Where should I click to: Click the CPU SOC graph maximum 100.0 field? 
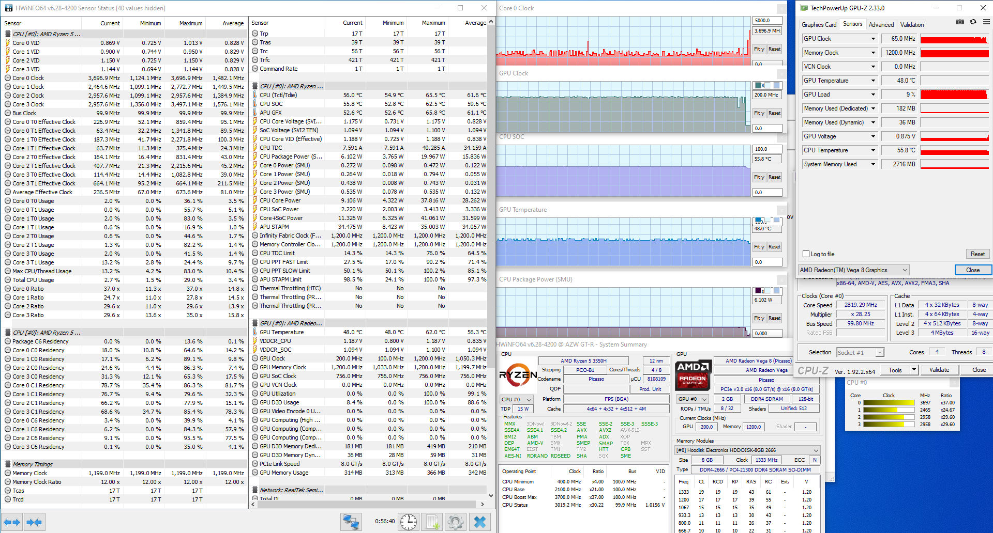pyautogui.click(x=767, y=149)
